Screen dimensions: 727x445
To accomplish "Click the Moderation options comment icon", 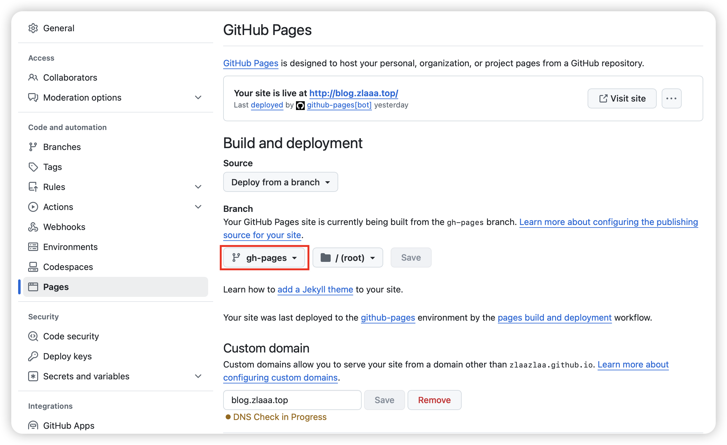I will [x=33, y=97].
